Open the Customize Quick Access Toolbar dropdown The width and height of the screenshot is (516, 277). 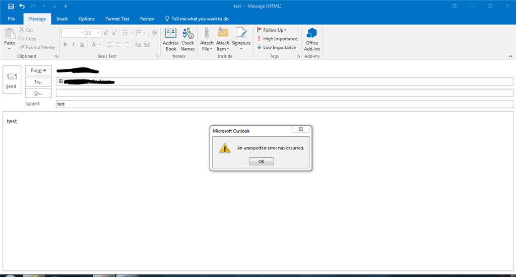point(66,6)
